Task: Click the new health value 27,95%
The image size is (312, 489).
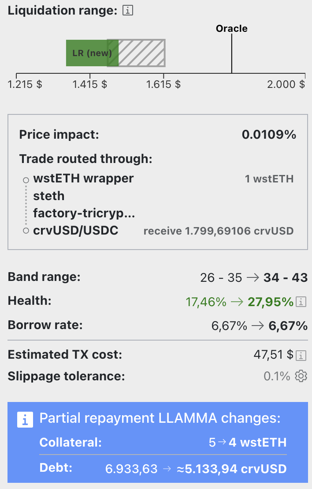Action: (271, 302)
